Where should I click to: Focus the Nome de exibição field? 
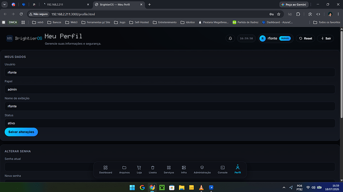tap(170, 106)
